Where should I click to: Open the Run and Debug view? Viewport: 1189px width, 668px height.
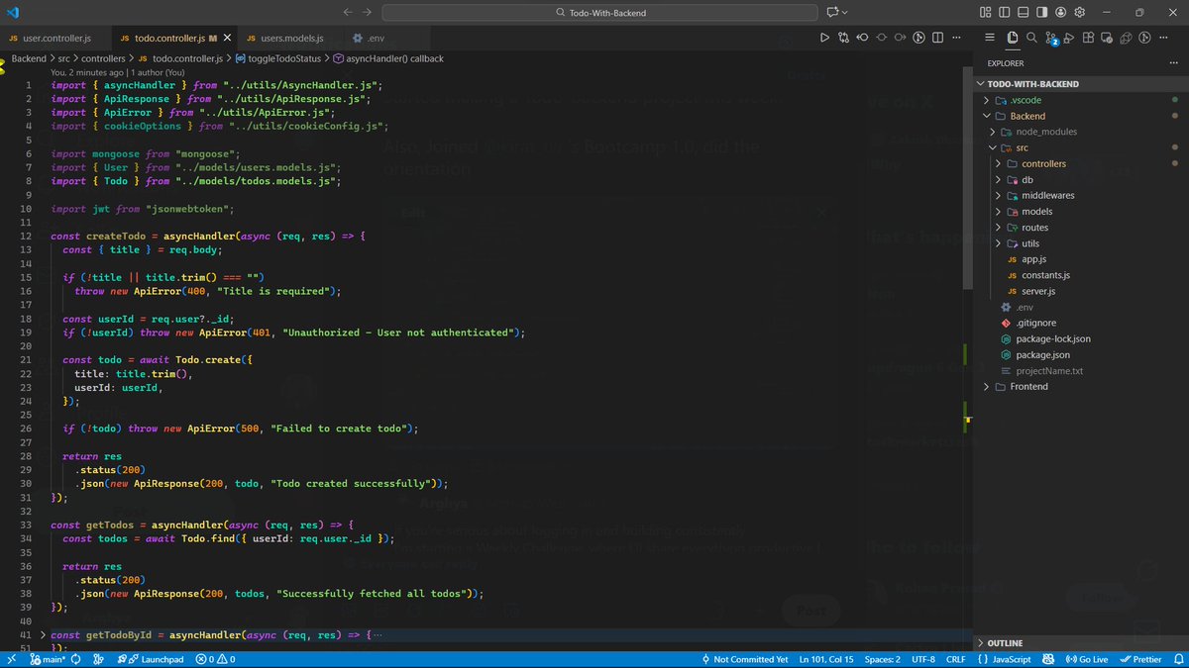pos(1069,38)
